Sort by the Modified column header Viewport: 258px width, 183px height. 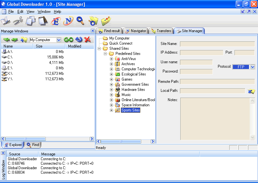80,46
